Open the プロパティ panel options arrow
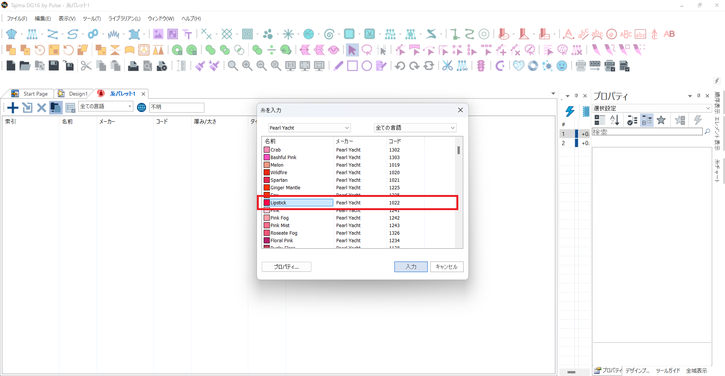The width and height of the screenshot is (725, 376). click(690, 96)
